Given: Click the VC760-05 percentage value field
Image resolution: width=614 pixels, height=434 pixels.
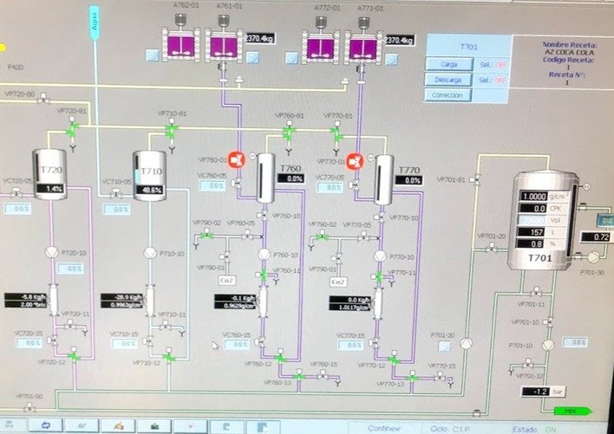Looking at the screenshot, I should [212, 185].
